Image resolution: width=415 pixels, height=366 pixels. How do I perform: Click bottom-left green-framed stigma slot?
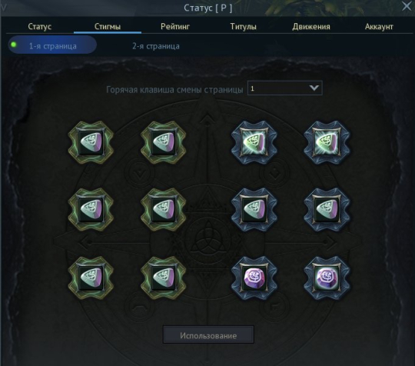[x=91, y=278]
